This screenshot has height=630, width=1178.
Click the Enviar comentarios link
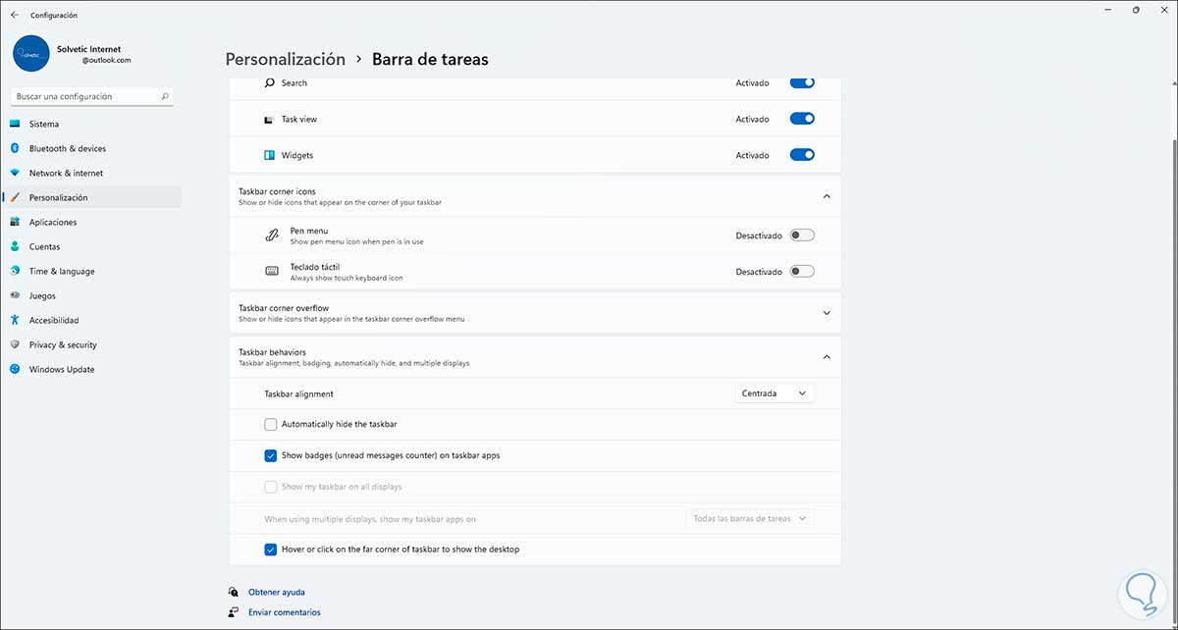click(284, 612)
